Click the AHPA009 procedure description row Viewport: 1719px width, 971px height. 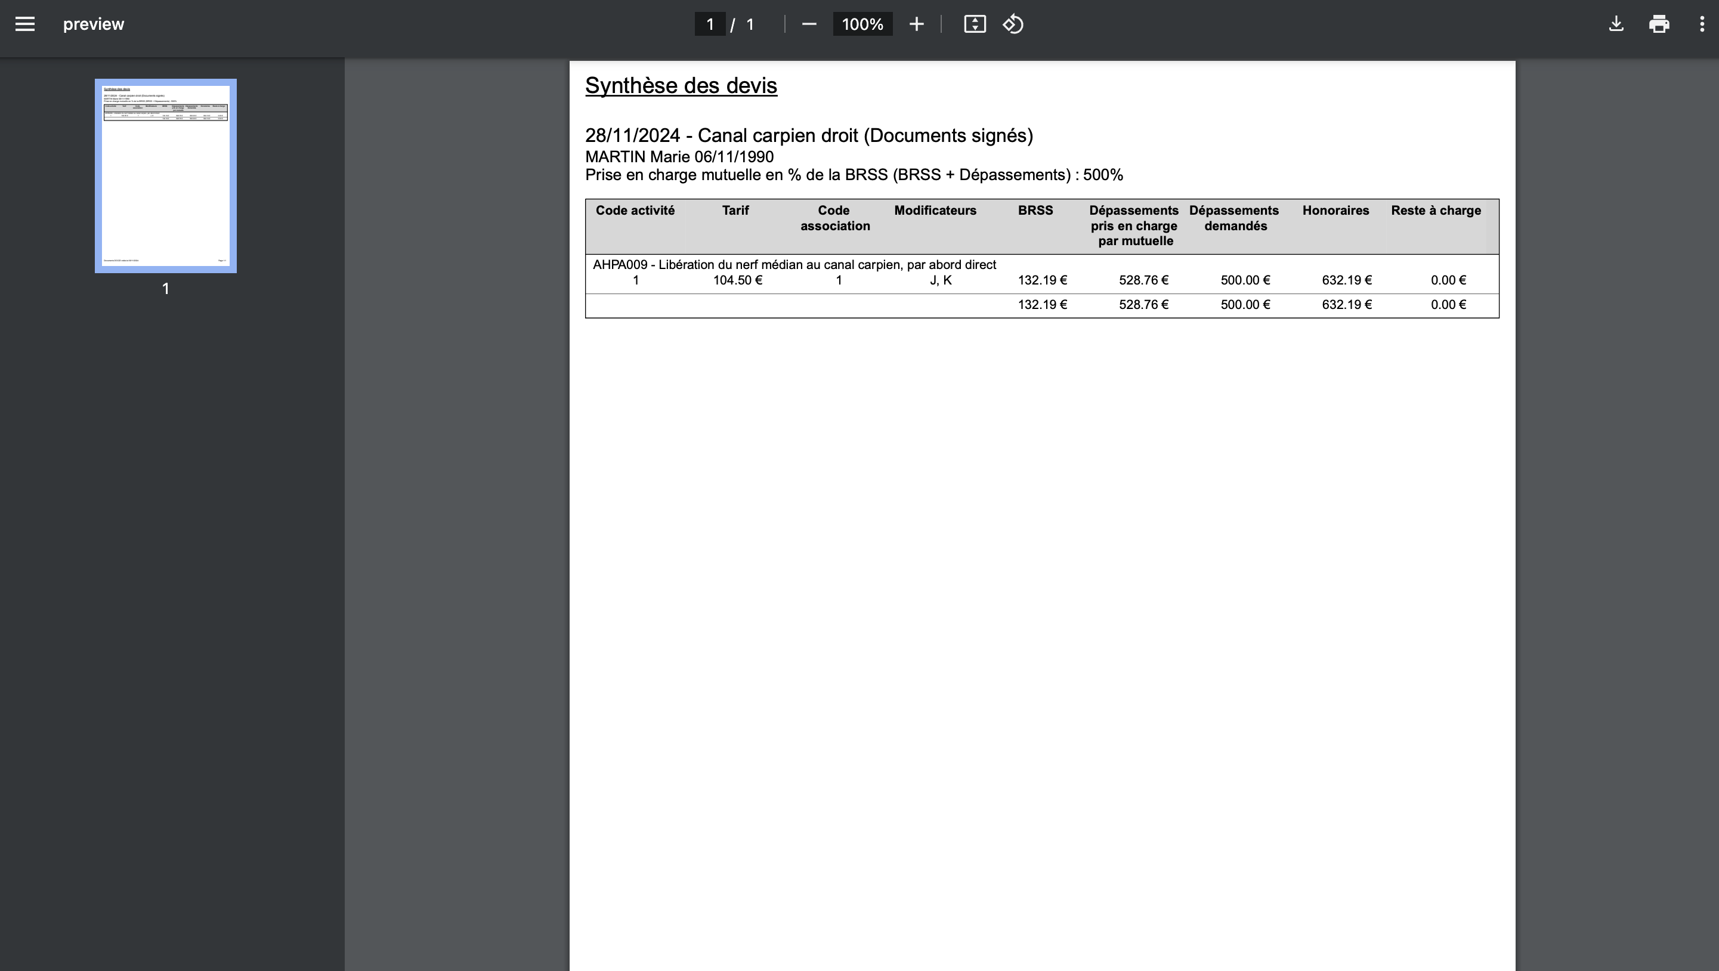[794, 264]
